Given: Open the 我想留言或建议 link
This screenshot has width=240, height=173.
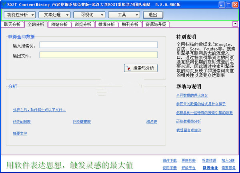Looking at the screenshot, I should pyautogui.click(x=188, y=130).
